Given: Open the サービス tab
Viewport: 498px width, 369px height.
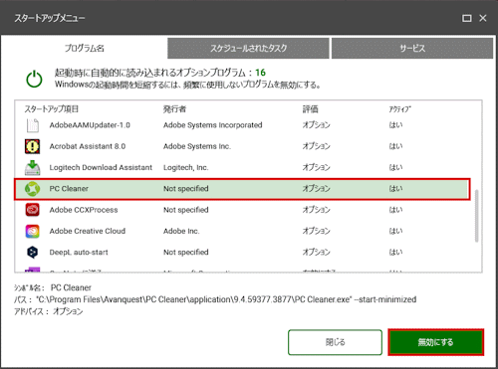Looking at the screenshot, I should point(412,49).
